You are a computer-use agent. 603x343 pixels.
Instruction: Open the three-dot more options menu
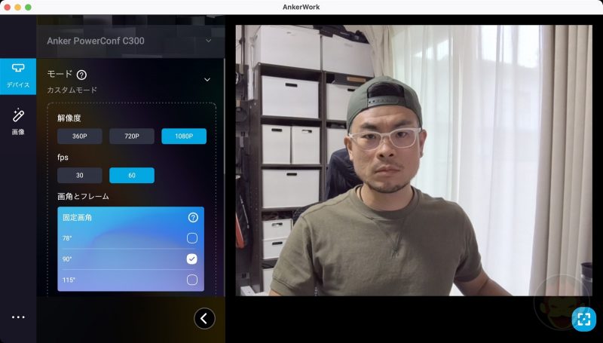18,317
